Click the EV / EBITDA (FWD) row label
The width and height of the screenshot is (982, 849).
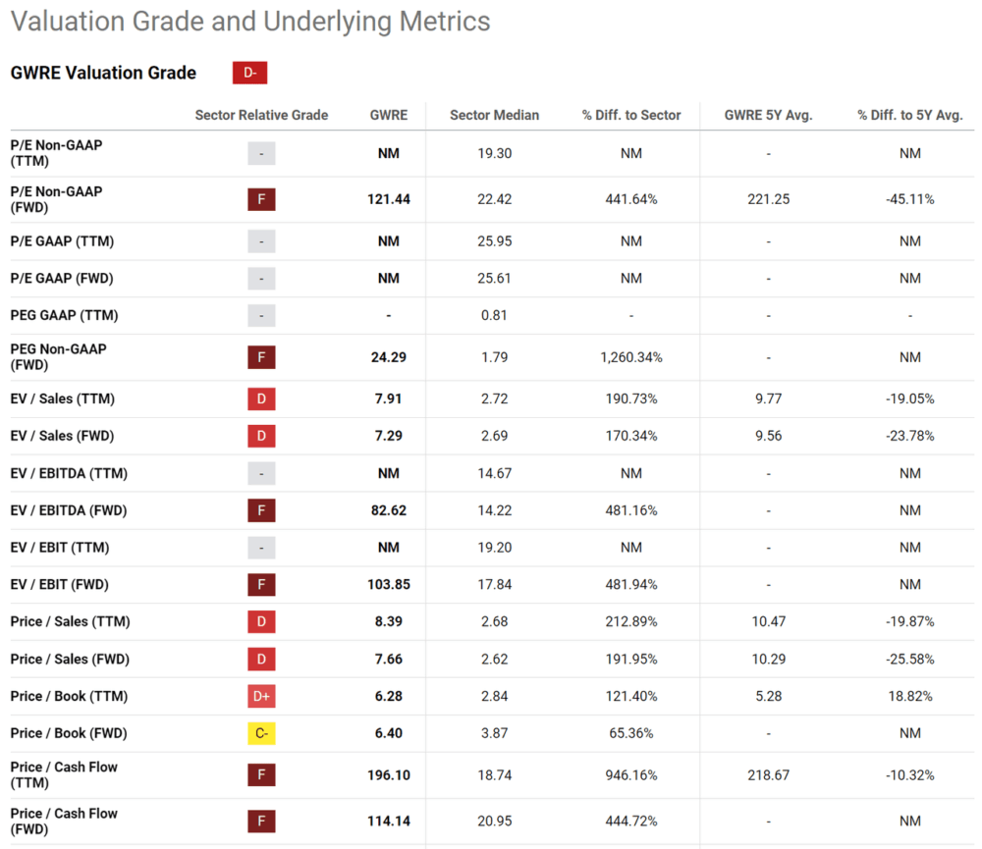[x=69, y=510]
